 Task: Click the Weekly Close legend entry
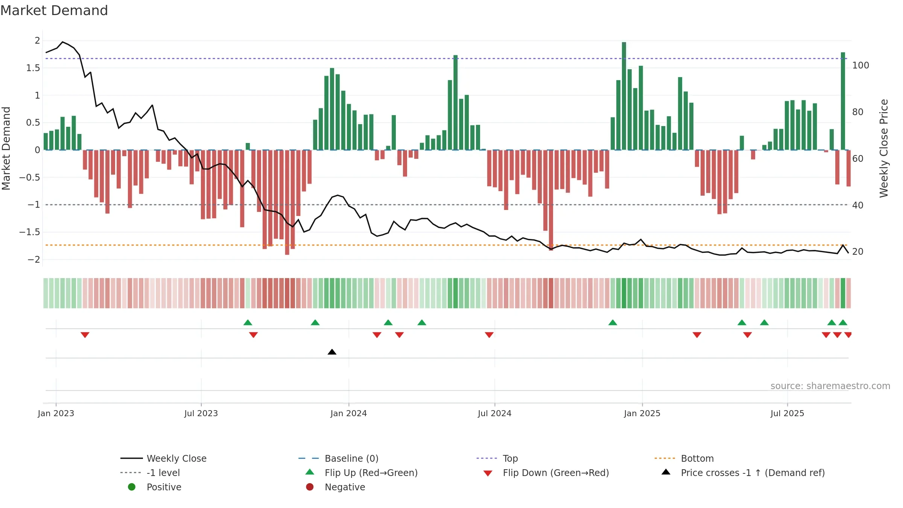point(163,458)
